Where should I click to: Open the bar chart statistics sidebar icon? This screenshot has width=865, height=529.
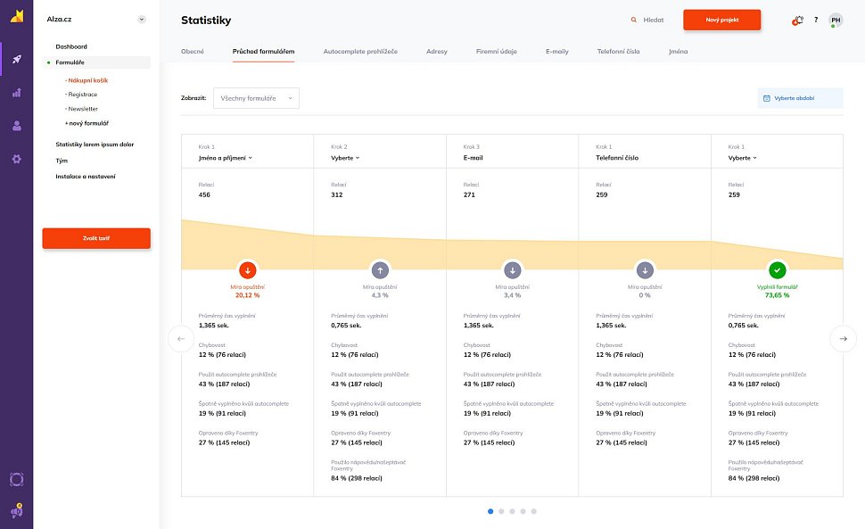tap(16, 93)
